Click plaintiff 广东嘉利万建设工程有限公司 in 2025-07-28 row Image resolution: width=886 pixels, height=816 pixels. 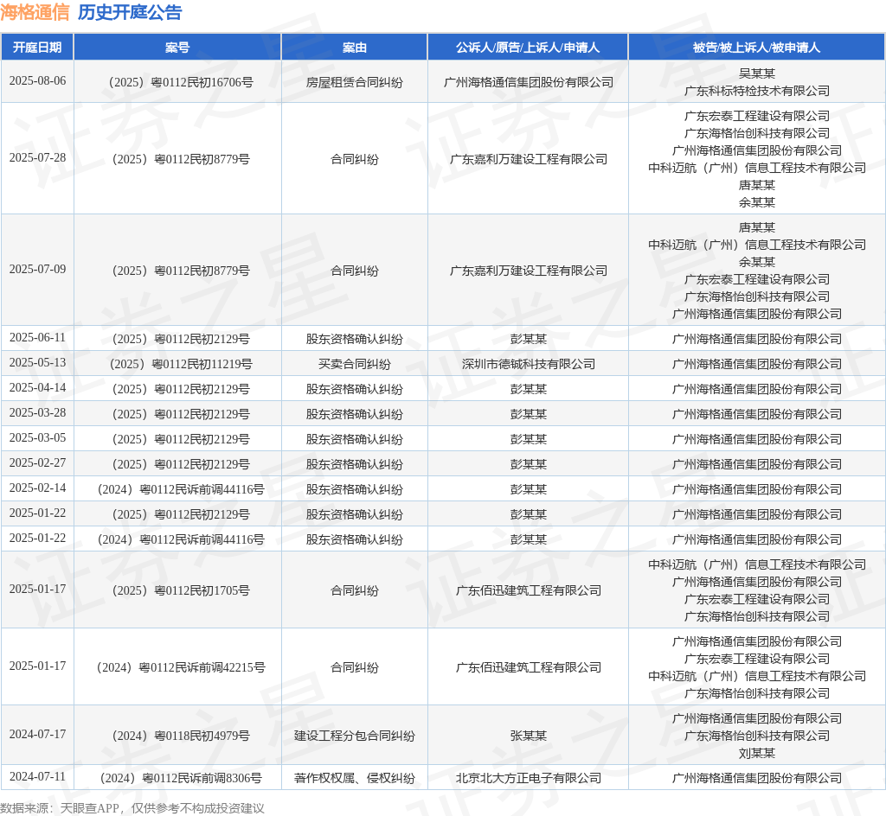click(x=529, y=159)
